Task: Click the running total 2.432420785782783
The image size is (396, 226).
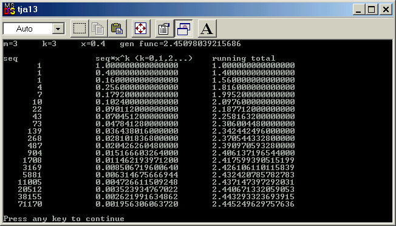Action: pos(253,175)
